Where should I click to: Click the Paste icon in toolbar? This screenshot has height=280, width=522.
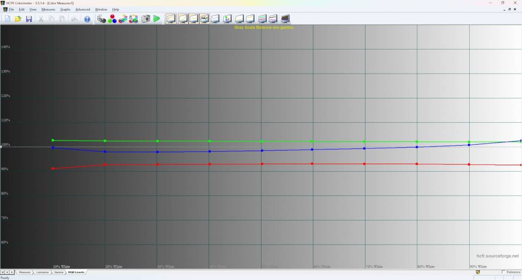[62, 19]
